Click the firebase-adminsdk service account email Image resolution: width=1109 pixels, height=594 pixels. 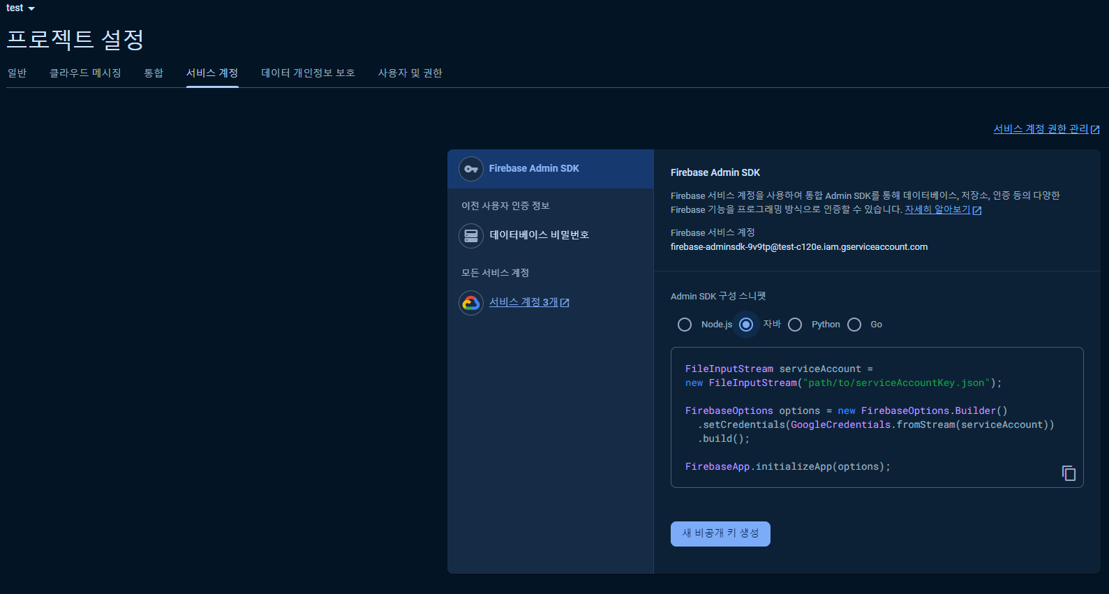(799, 247)
